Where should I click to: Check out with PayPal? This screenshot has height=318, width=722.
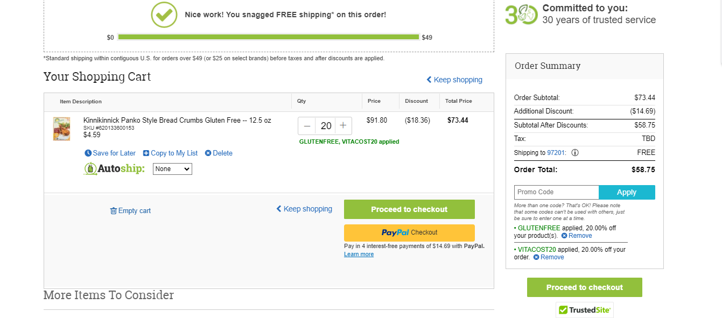coord(409,233)
